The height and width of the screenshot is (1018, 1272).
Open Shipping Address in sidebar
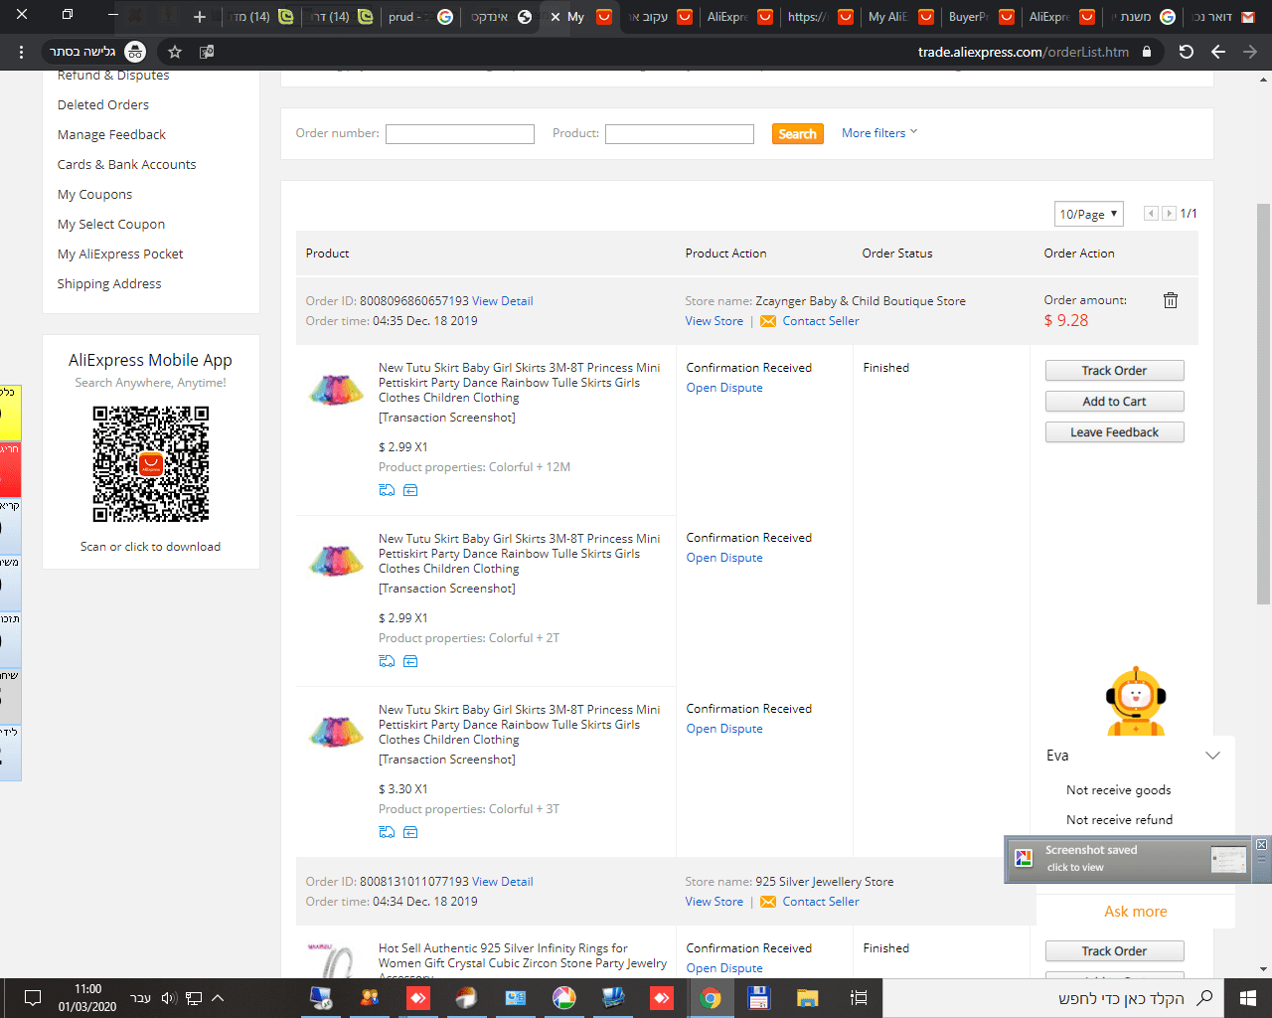[x=109, y=283]
